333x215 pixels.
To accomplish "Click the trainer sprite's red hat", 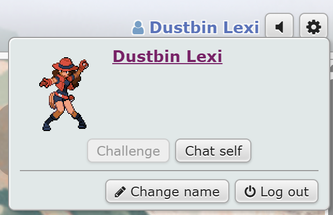I will tap(66, 64).
